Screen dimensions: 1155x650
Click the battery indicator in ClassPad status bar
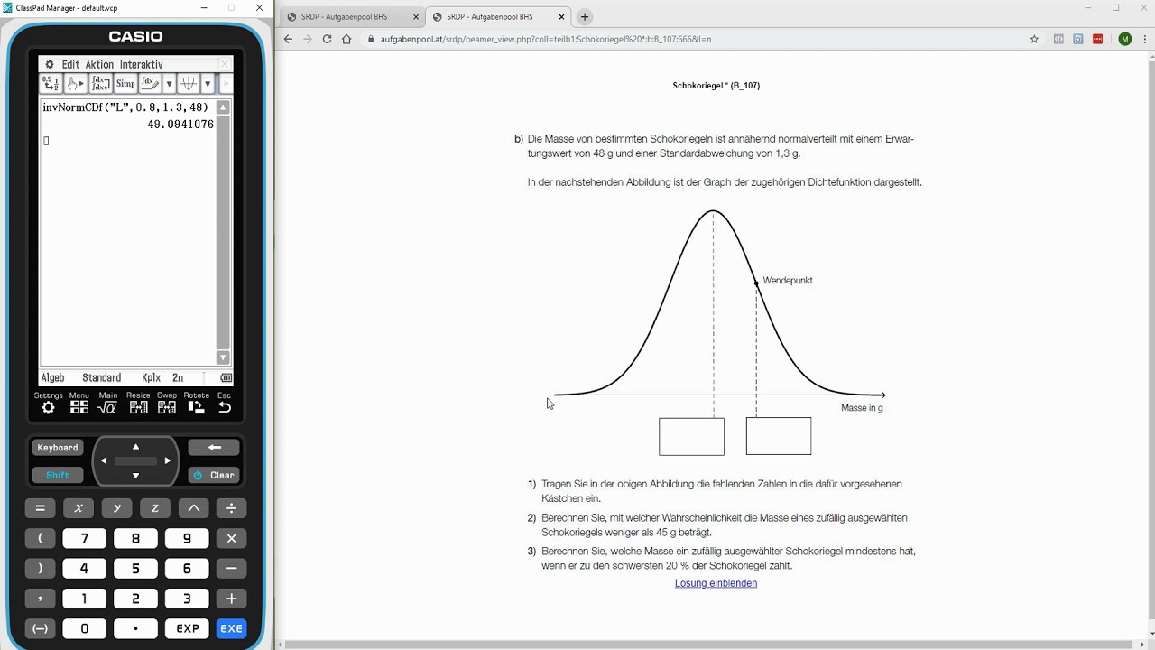pyautogui.click(x=226, y=377)
